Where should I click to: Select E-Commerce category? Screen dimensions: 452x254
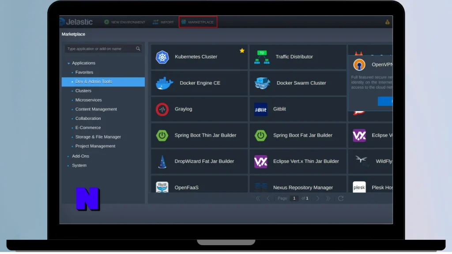tap(88, 128)
